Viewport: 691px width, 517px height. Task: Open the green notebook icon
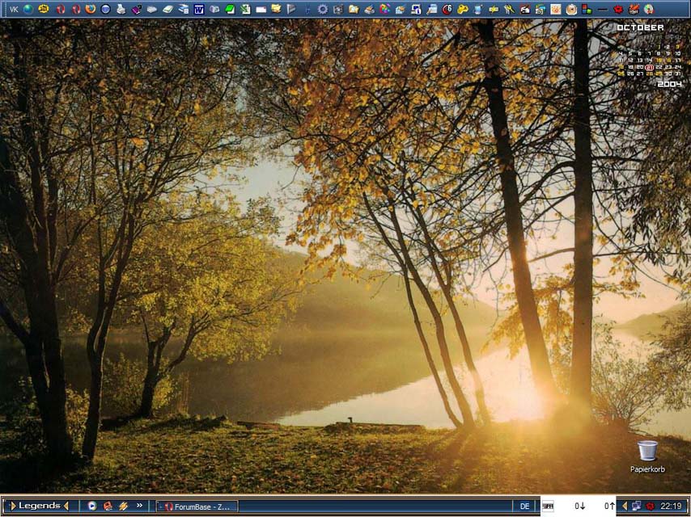coord(230,9)
